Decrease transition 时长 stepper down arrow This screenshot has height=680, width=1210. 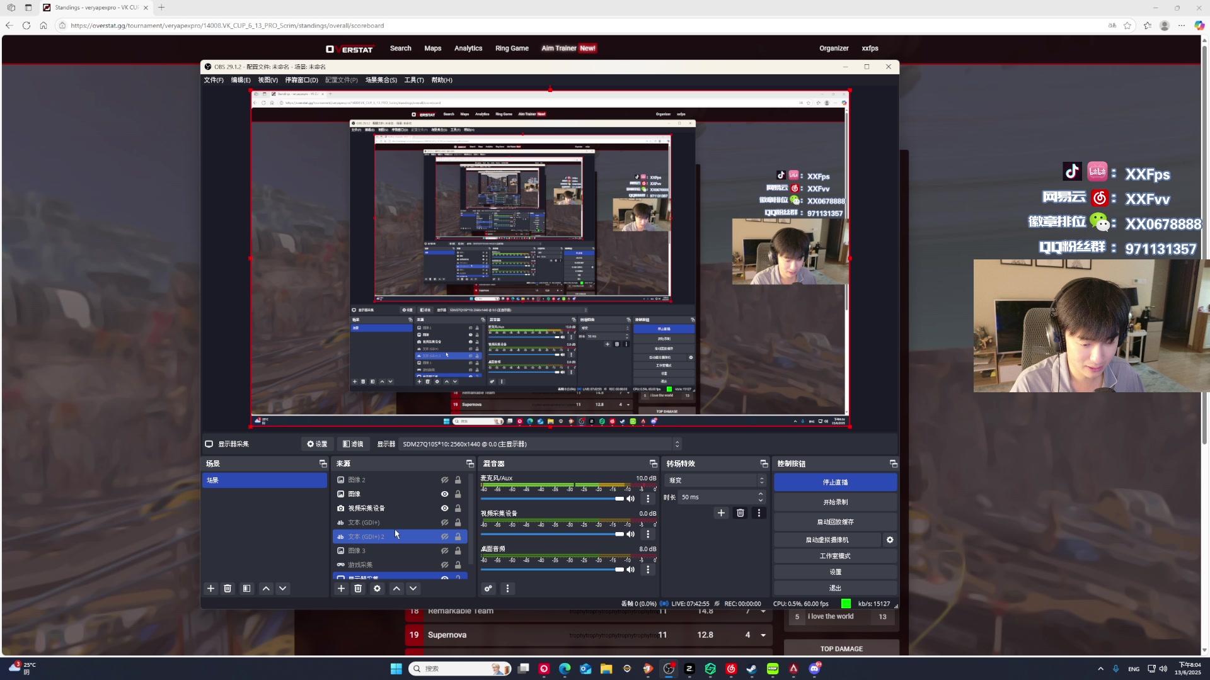tap(761, 500)
